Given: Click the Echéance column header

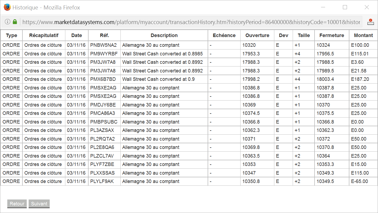Looking at the screenshot, I should coord(224,35).
